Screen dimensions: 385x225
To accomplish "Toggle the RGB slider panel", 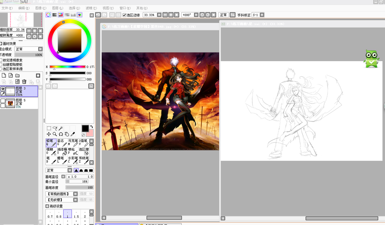I will [54, 15].
